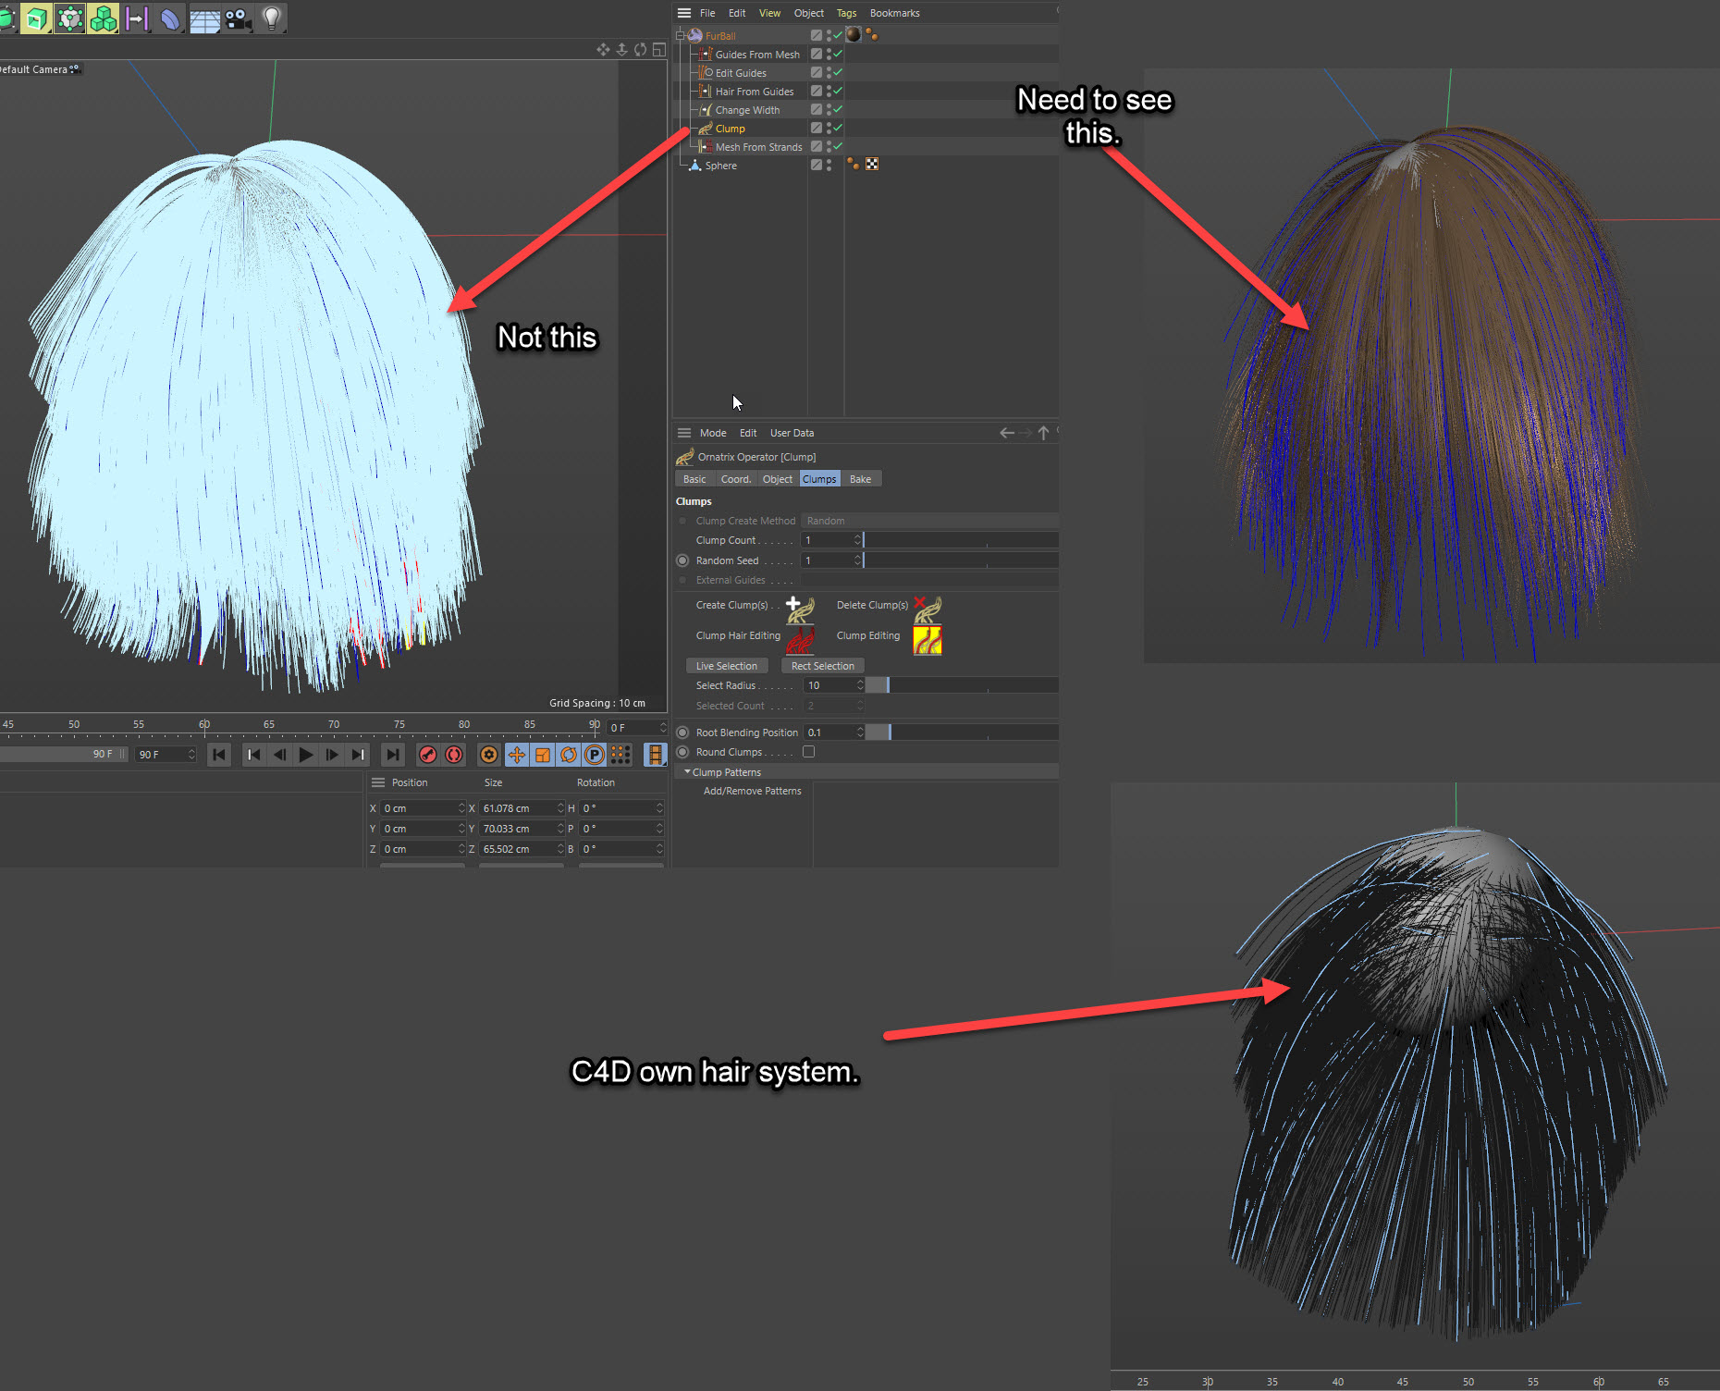Click the Delete Clump(s) icon
The width and height of the screenshot is (1720, 1391).
[927, 609]
